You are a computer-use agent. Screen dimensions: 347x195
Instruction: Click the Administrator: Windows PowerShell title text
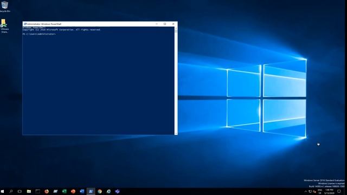click(44, 24)
